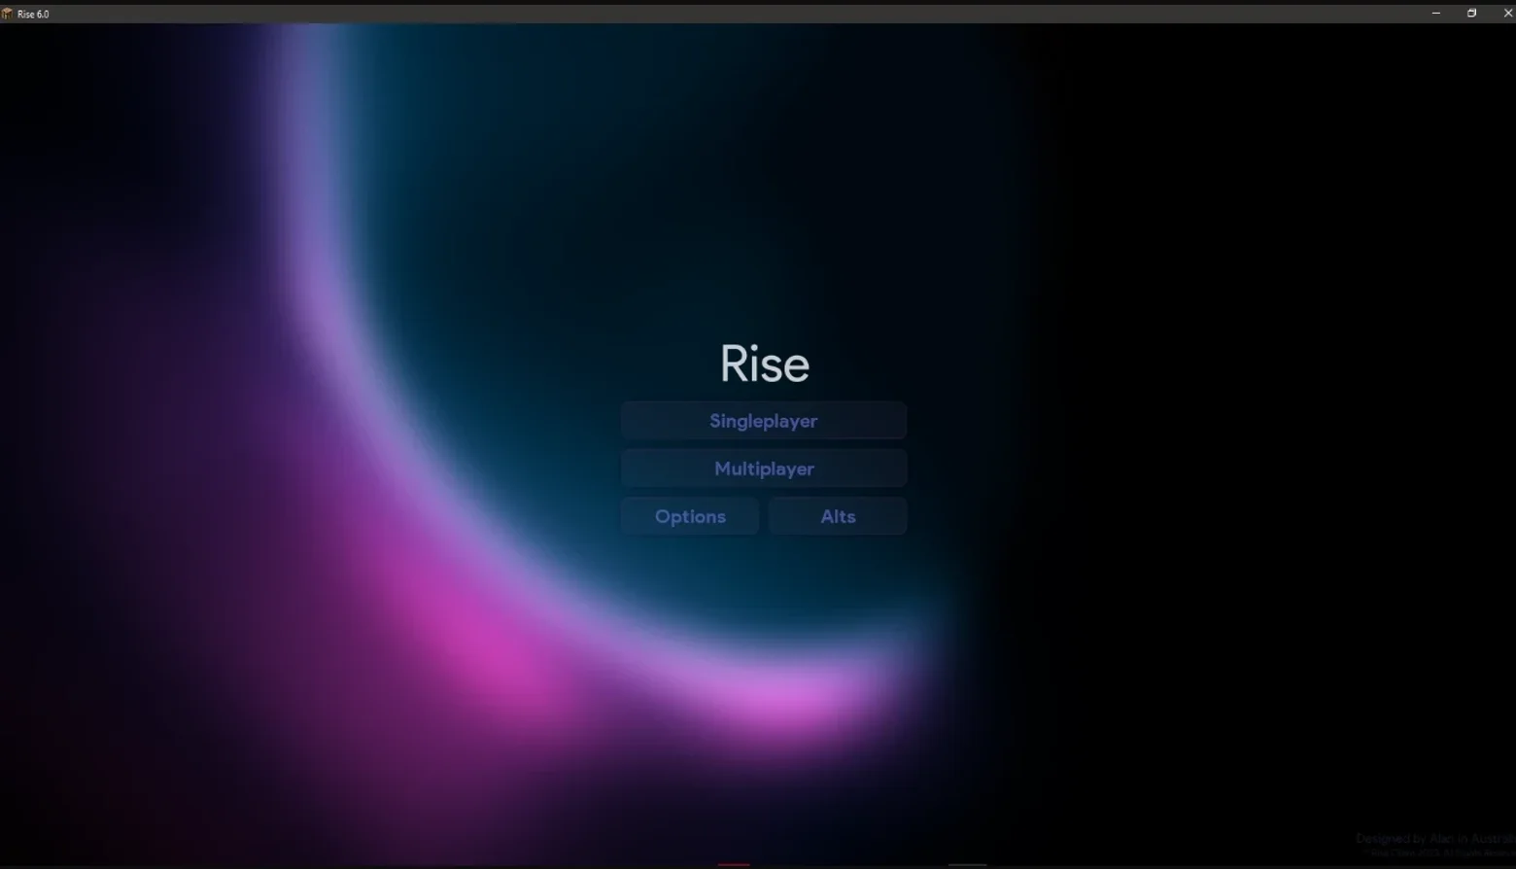Click the Rise app icon in title bar
The height and width of the screenshot is (869, 1516).
(8, 14)
